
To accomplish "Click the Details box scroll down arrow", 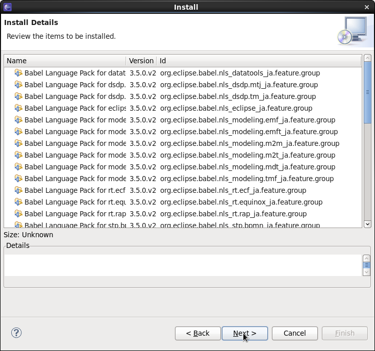I will point(366,272).
